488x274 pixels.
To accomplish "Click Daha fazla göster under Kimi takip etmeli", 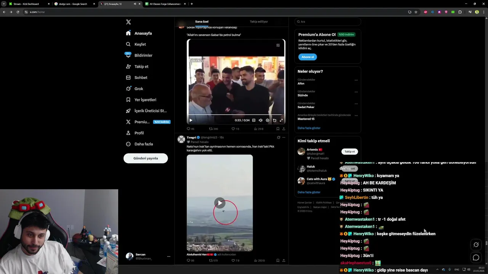I will tap(309, 192).
